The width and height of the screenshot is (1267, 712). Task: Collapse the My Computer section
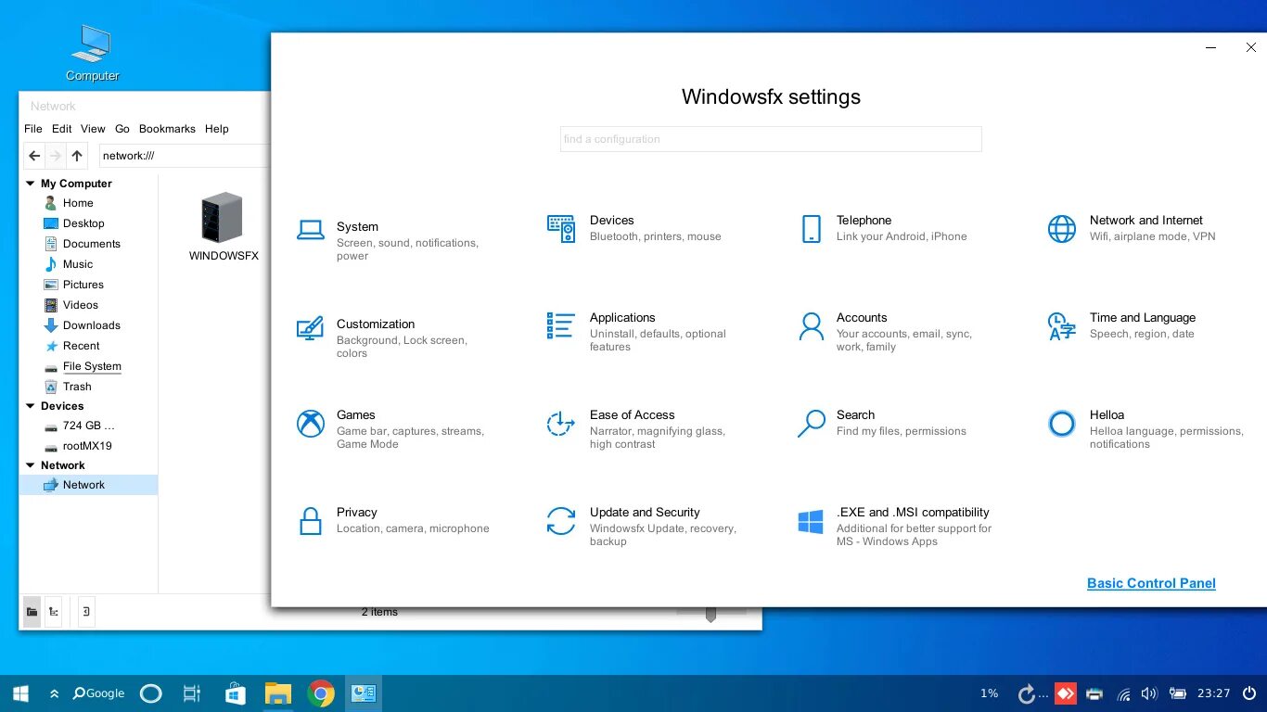(29, 184)
